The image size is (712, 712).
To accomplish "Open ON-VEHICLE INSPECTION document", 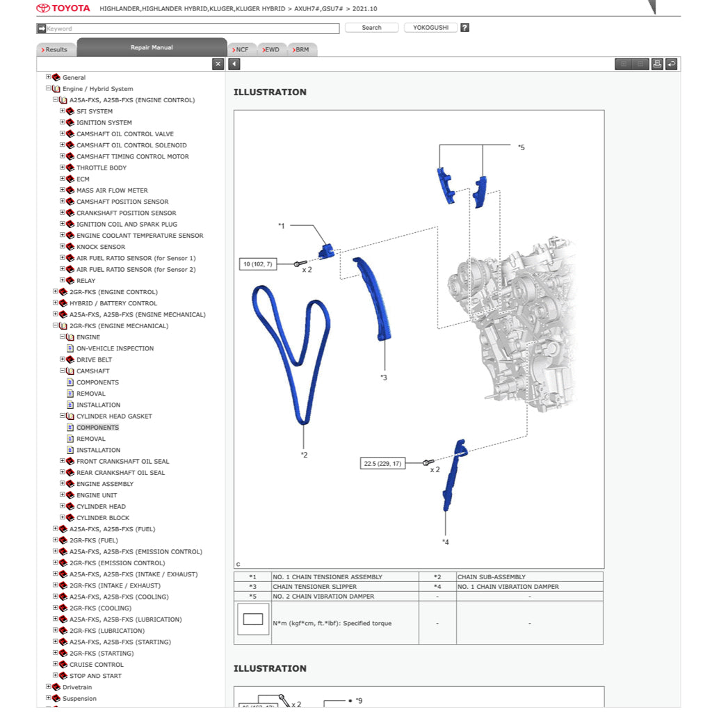I will coord(115,348).
